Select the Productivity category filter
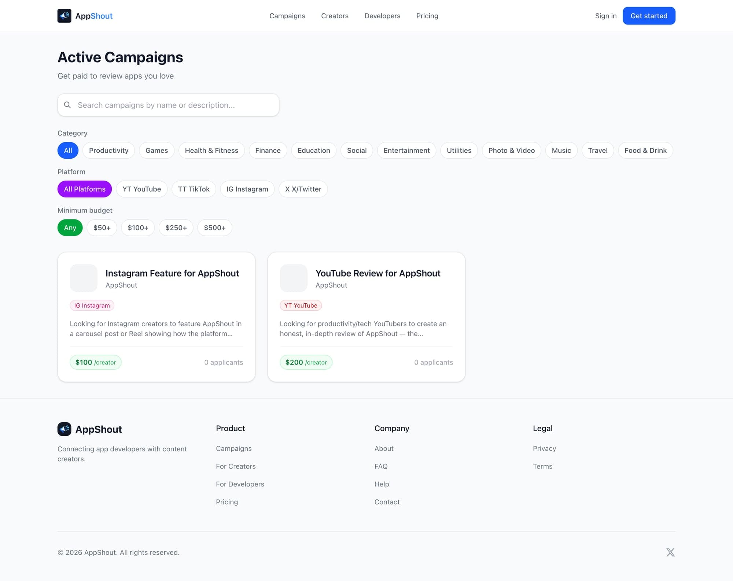The image size is (733, 581). pos(108,150)
